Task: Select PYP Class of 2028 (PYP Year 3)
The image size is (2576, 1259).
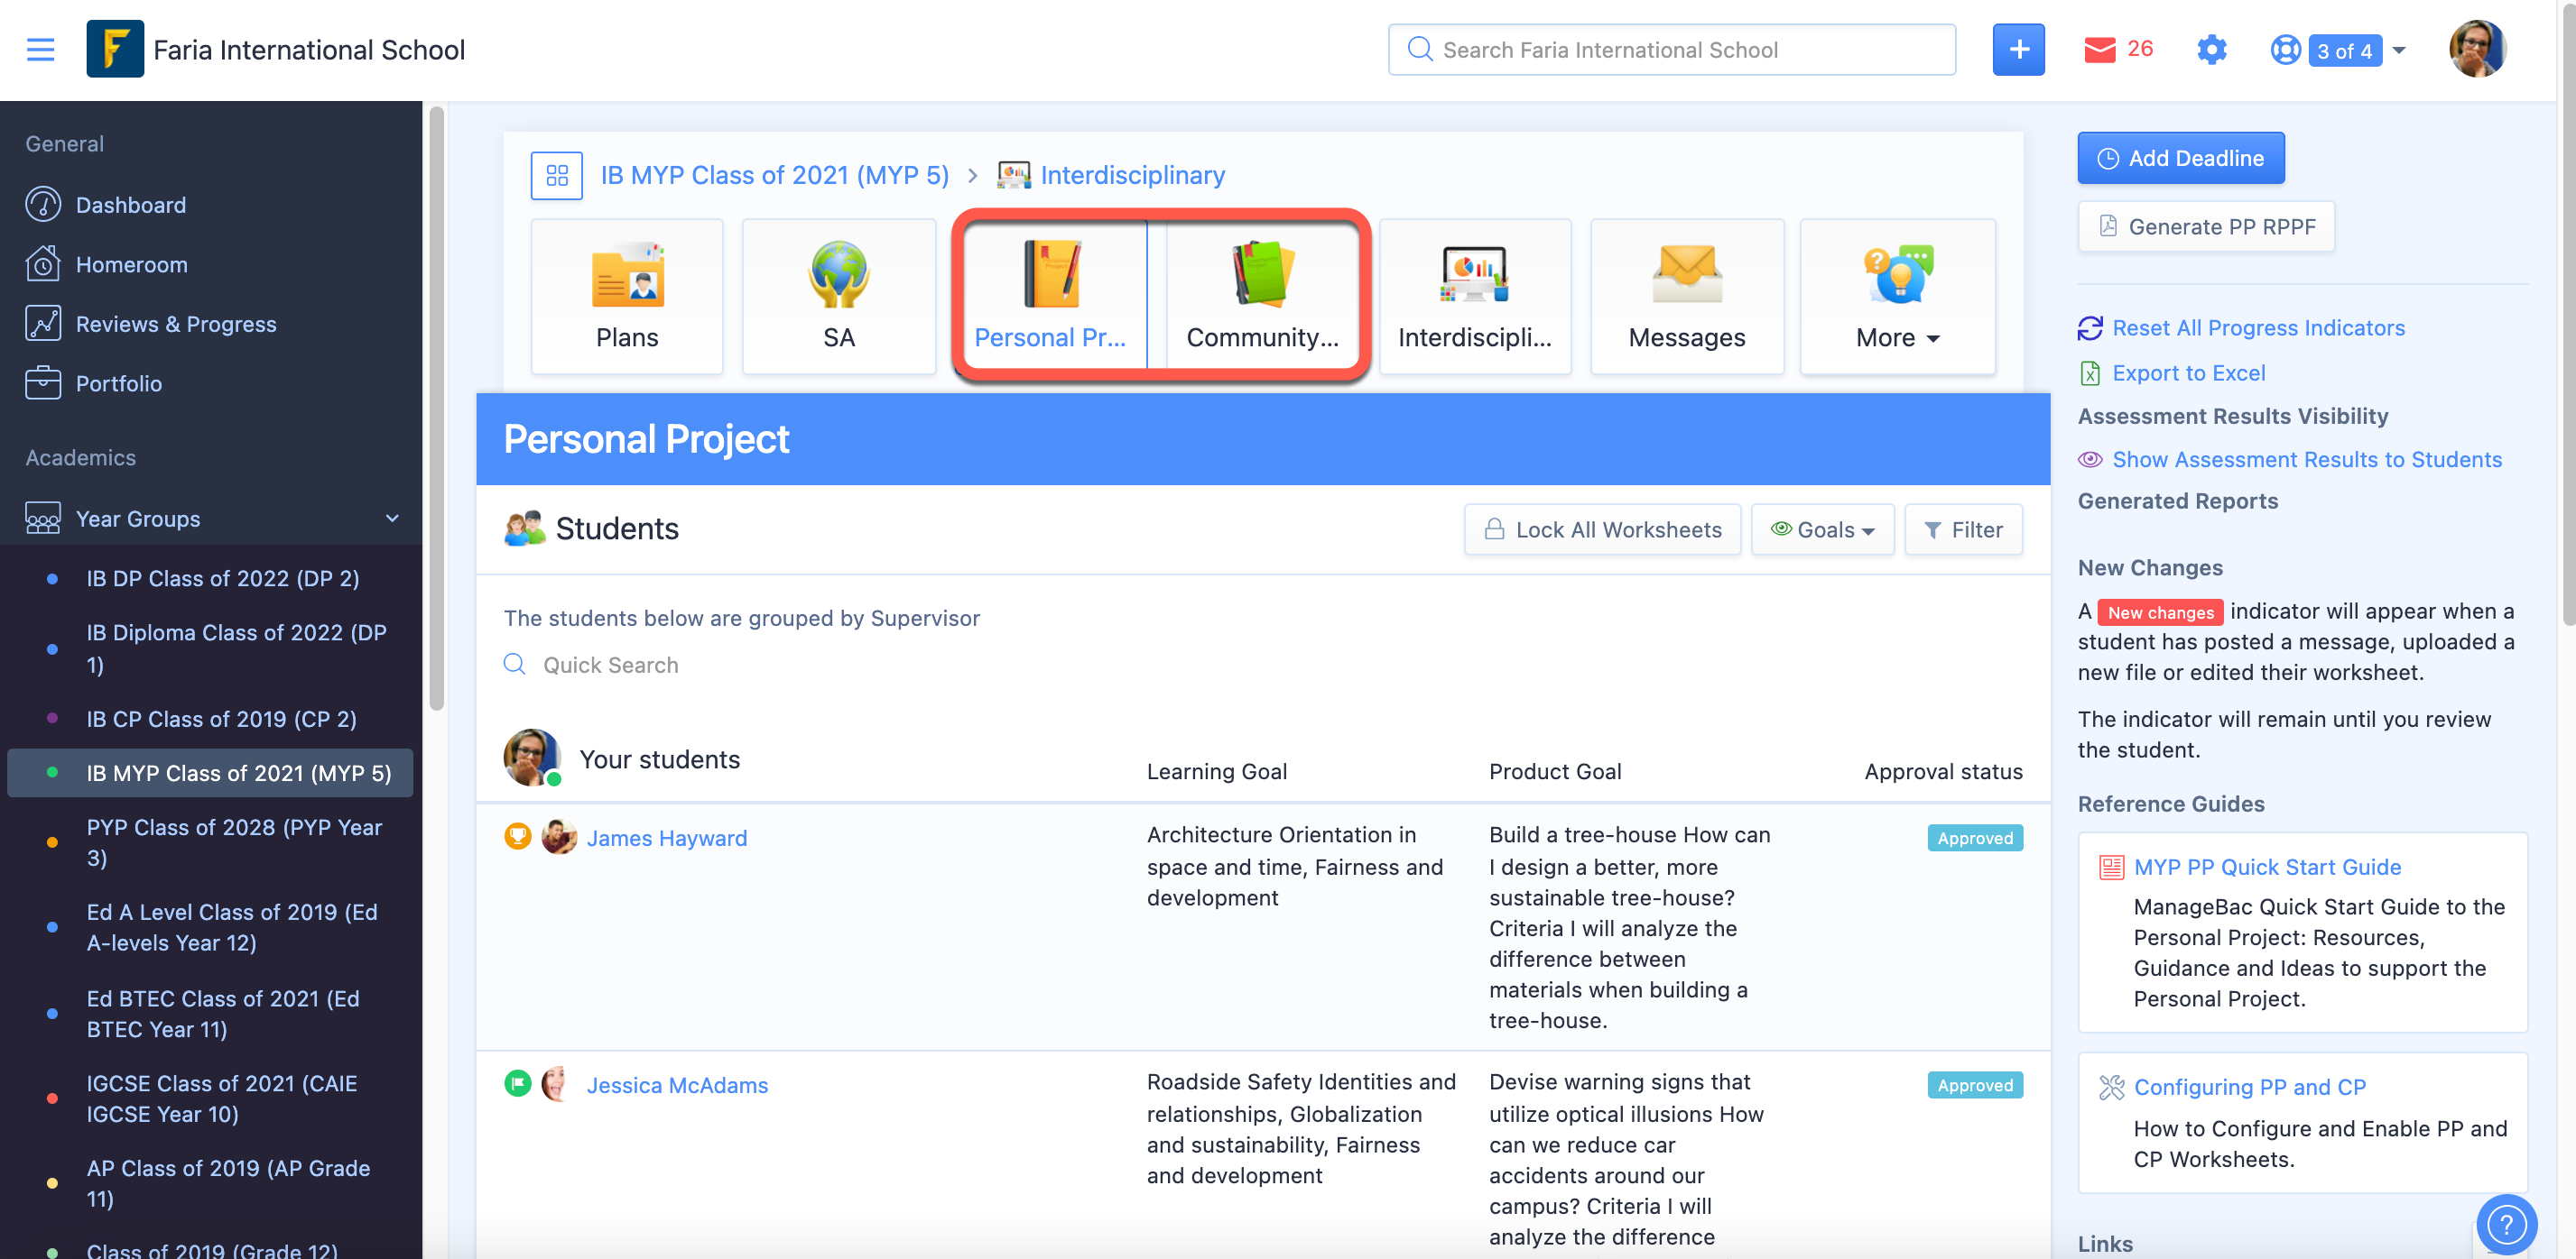Action: pos(234,842)
